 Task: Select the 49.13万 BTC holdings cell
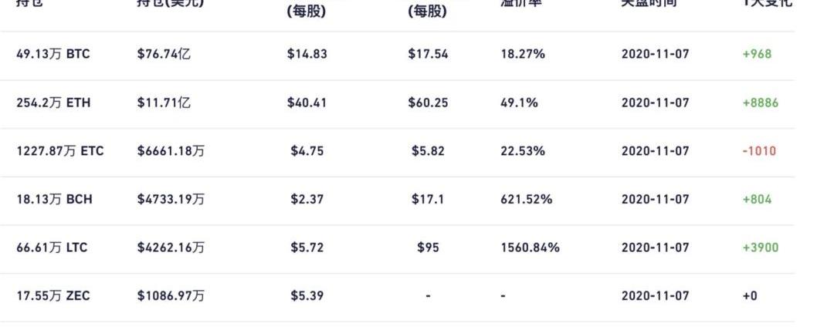point(53,54)
